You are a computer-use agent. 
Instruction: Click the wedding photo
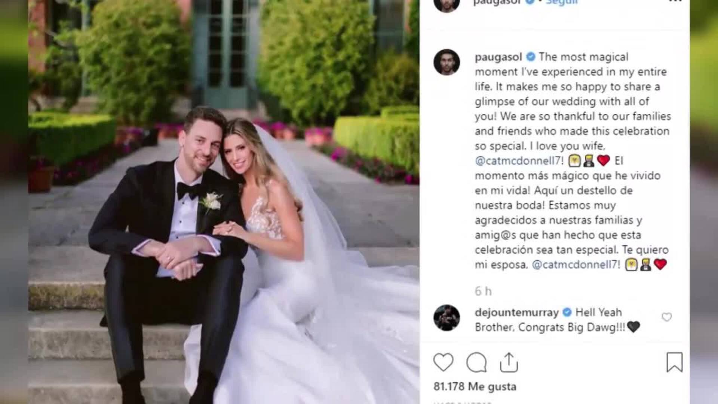pyautogui.click(x=224, y=202)
